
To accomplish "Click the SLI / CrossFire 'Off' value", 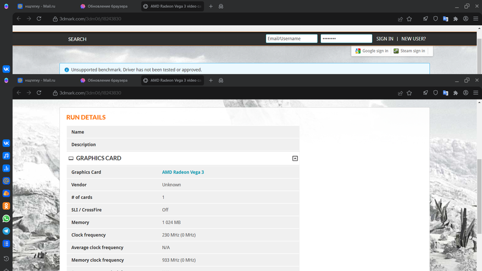I will pyautogui.click(x=165, y=210).
